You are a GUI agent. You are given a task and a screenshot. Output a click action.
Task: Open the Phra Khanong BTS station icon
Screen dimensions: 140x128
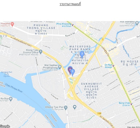point(73,25)
